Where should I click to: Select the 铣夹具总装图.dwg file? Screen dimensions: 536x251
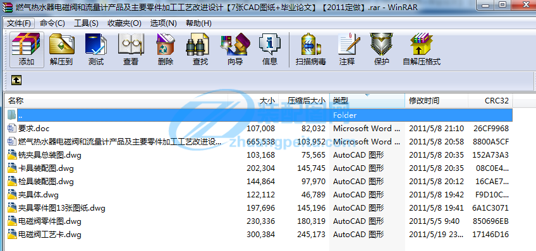(x=49, y=155)
